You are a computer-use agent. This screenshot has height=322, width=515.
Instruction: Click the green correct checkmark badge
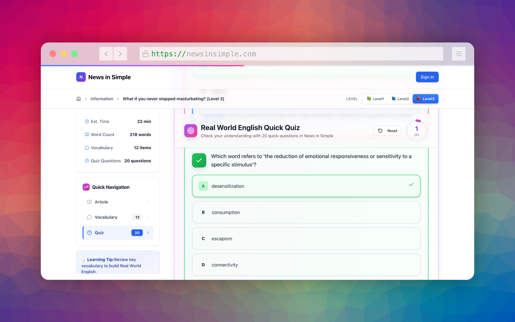click(x=199, y=160)
